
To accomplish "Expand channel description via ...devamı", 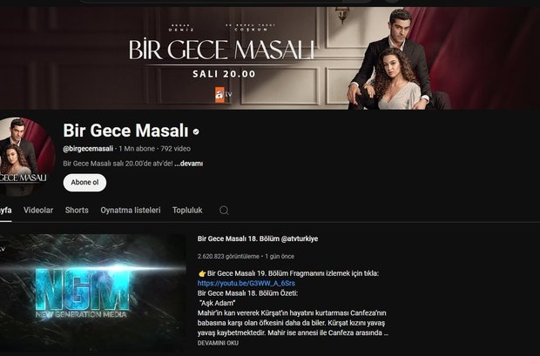I will [x=189, y=164].
